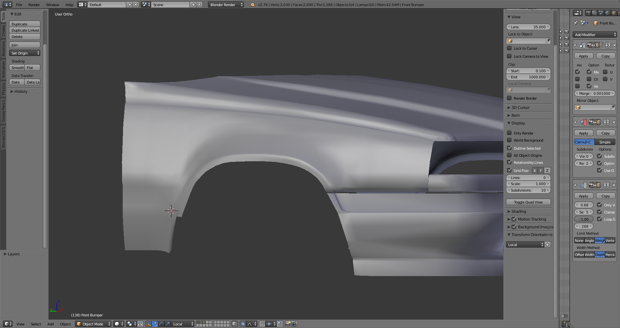This screenshot has height=328, width=620.
Task: Enable the Only Render checkbox
Action: click(509, 133)
